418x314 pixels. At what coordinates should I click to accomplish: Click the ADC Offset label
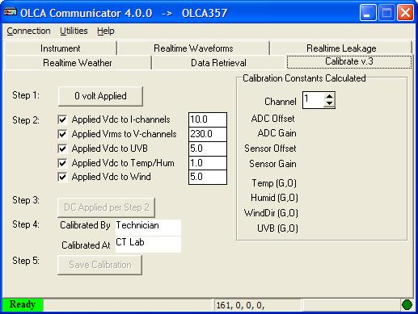click(272, 119)
